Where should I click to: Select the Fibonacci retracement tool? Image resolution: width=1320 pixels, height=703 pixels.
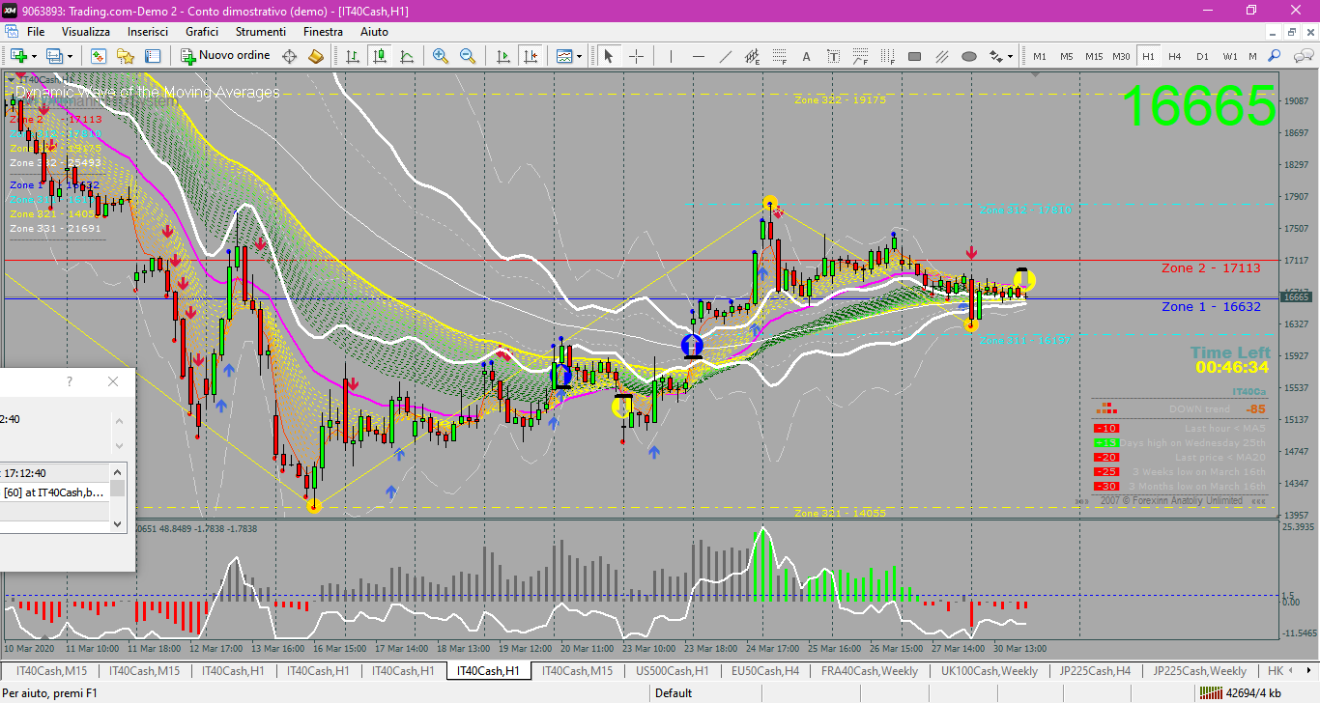[x=780, y=56]
